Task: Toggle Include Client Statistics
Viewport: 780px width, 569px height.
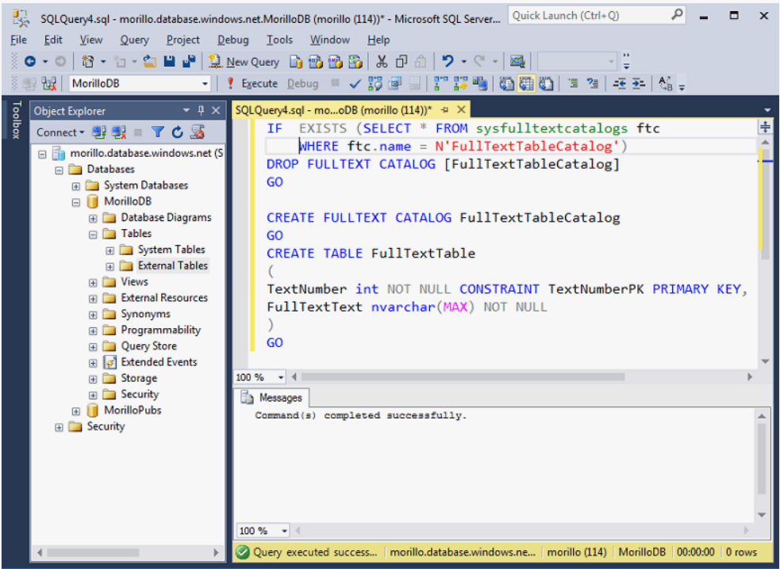Action: (480, 83)
